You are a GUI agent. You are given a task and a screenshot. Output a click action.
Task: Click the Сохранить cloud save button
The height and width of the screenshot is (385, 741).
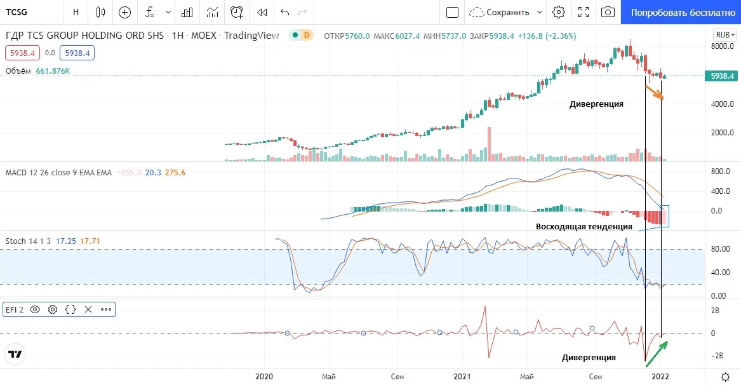(500, 12)
